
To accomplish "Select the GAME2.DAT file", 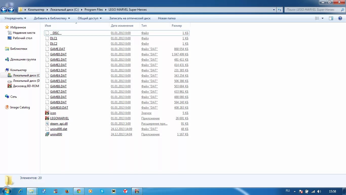I will pyautogui.click(x=58, y=65).
